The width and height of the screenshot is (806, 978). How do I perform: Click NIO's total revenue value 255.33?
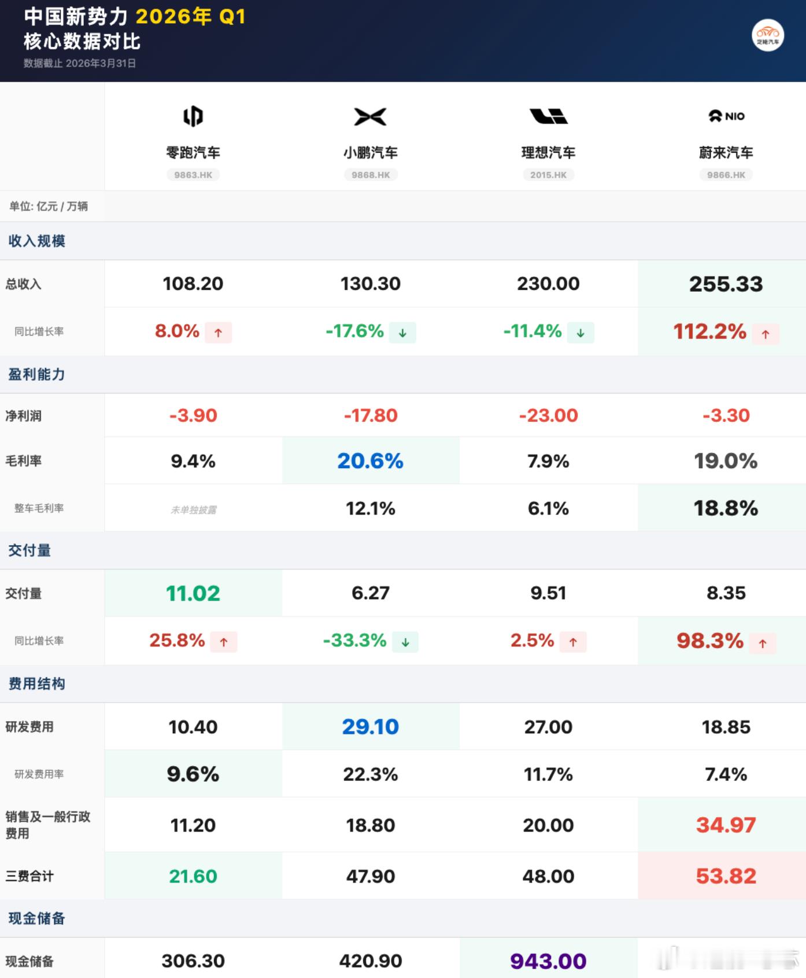click(726, 284)
